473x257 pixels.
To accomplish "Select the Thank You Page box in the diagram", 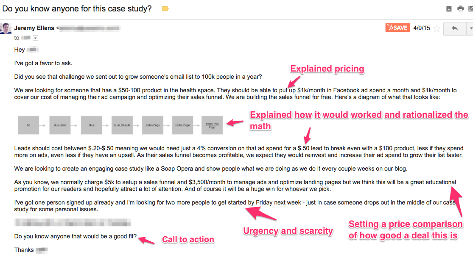I will [x=212, y=125].
